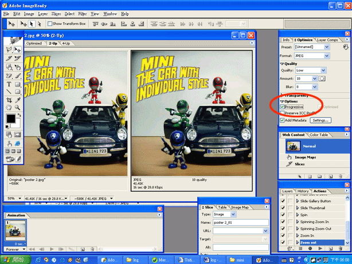Open the Filter menu
This screenshot has width=352, height=264.
pyautogui.click(x=83, y=14)
